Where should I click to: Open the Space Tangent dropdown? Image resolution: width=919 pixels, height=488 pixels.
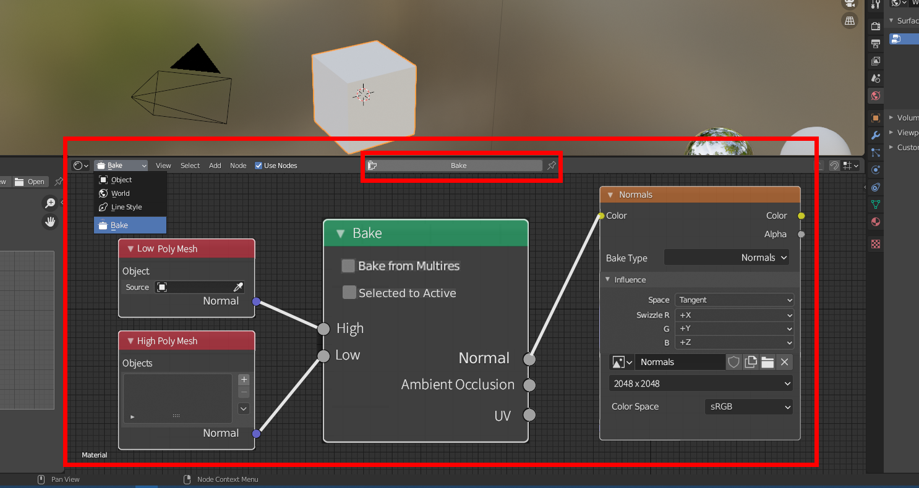[x=734, y=300]
